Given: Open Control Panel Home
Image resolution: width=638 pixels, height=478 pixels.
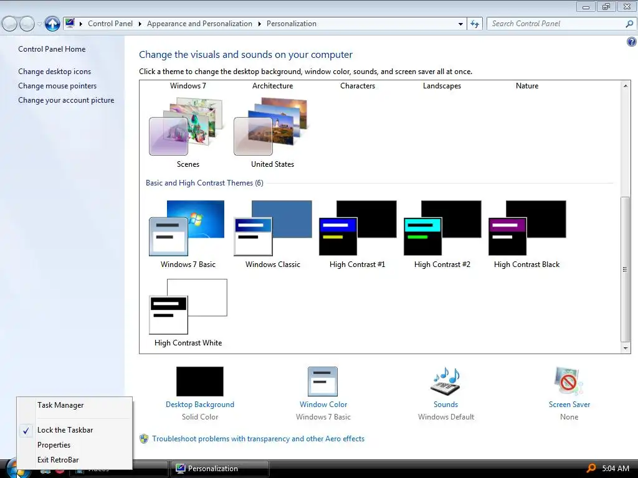Looking at the screenshot, I should coord(52,49).
